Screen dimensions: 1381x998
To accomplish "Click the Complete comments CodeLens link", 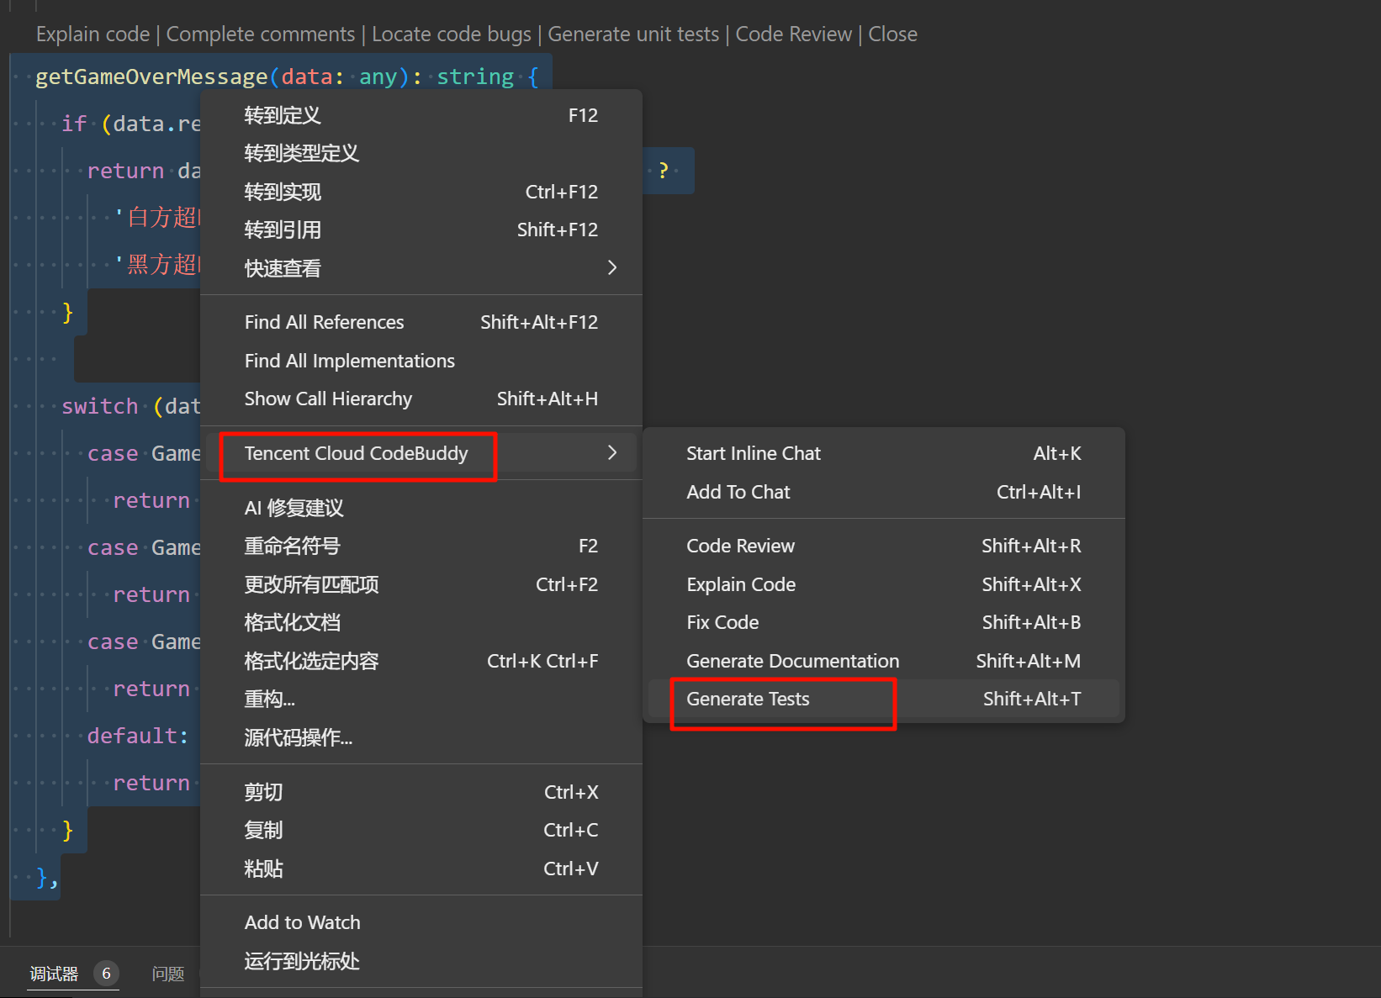I will [260, 34].
